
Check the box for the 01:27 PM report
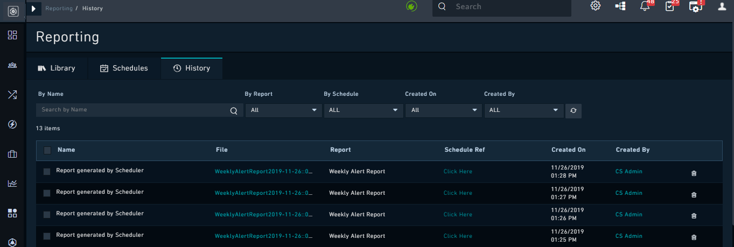tap(47, 193)
